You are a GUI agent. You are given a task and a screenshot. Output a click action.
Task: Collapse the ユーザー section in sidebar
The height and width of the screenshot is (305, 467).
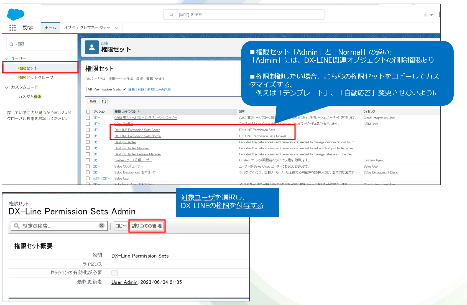(x=7, y=59)
